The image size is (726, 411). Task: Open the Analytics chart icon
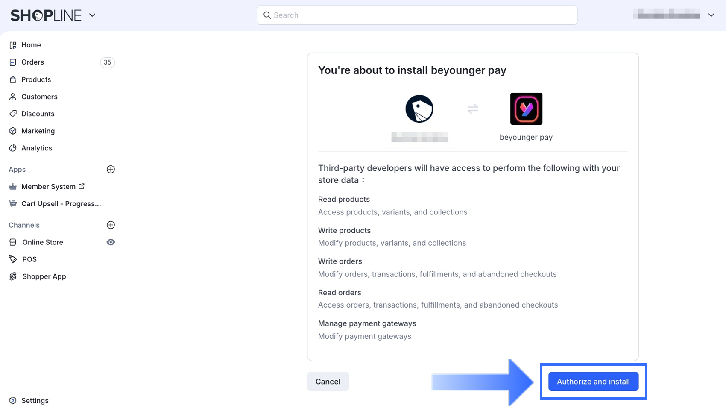coord(13,148)
